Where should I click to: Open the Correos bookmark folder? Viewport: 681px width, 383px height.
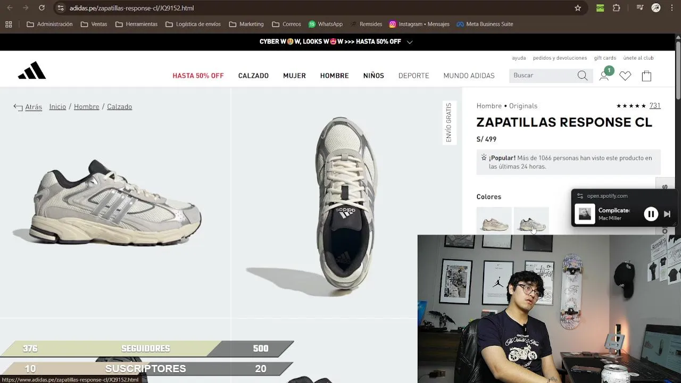tap(286, 24)
